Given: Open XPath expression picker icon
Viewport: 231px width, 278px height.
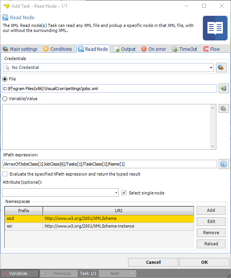Looking at the screenshot, I should coord(223,164).
